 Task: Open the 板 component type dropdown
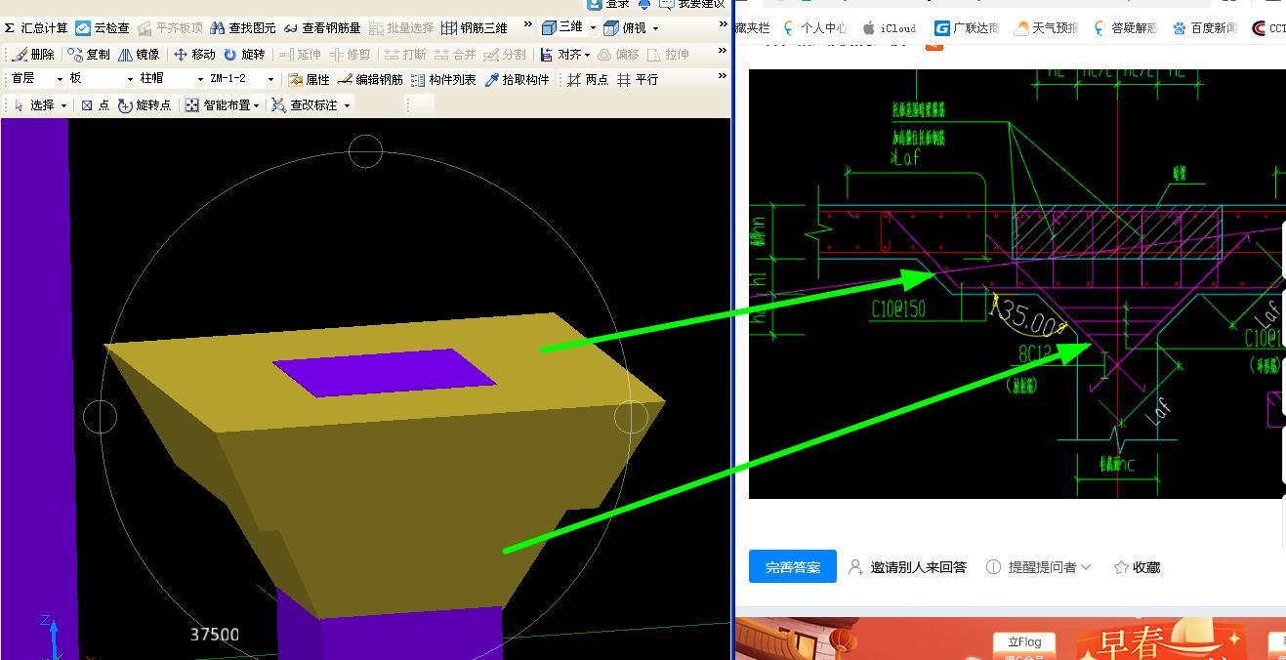[101, 79]
